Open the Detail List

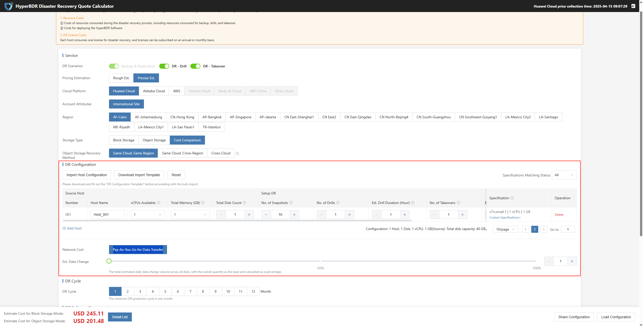point(120,317)
